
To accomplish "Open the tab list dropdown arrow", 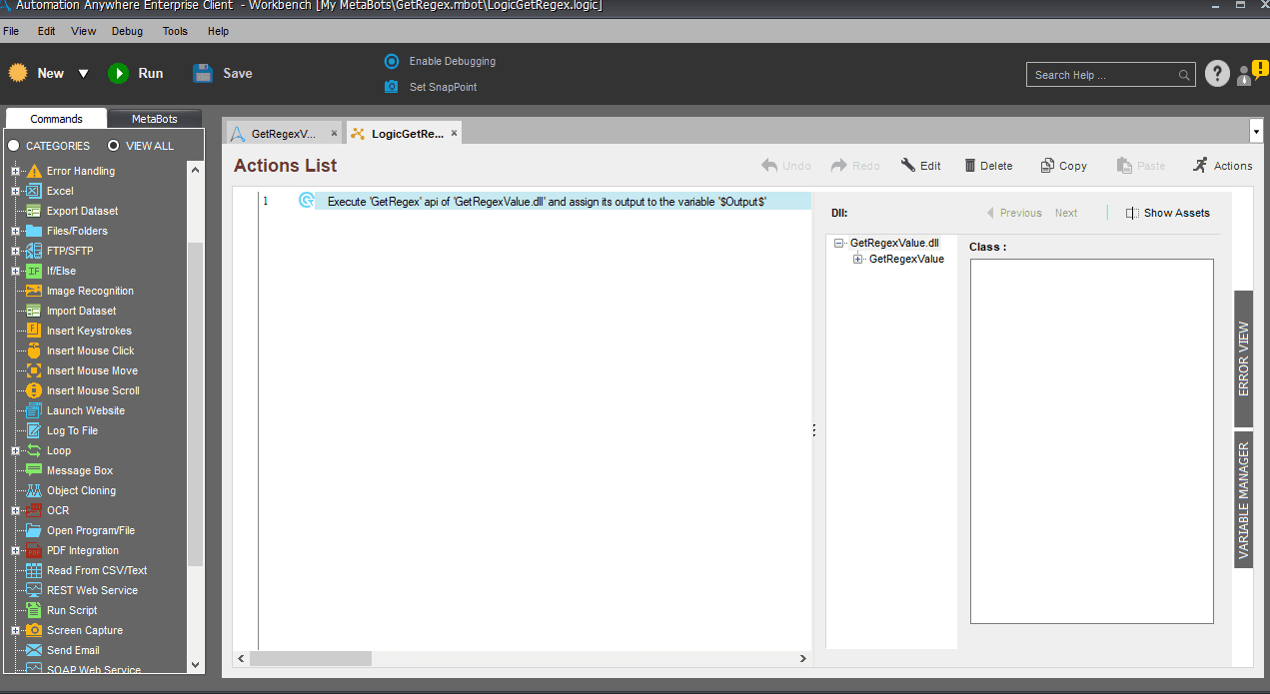I will [x=1256, y=131].
